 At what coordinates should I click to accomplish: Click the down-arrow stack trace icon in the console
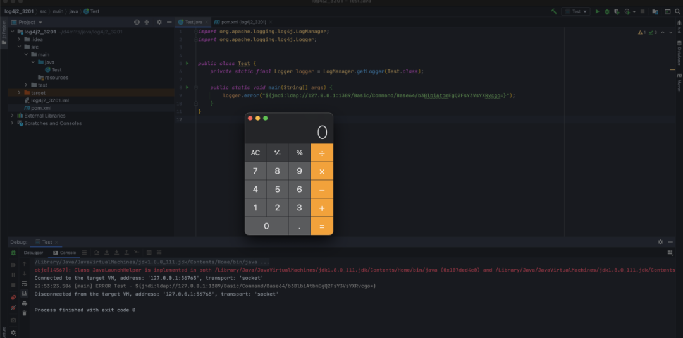pyautogui.click(x=25, y=274)
